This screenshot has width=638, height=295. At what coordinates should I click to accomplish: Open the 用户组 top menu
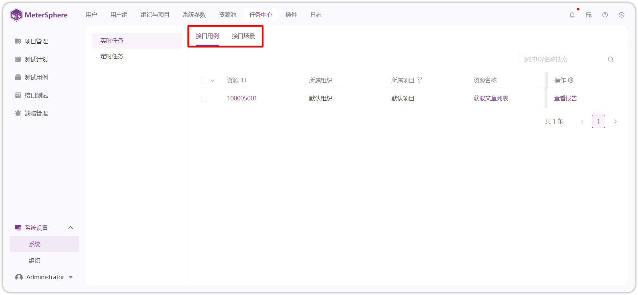coord(119,15)
